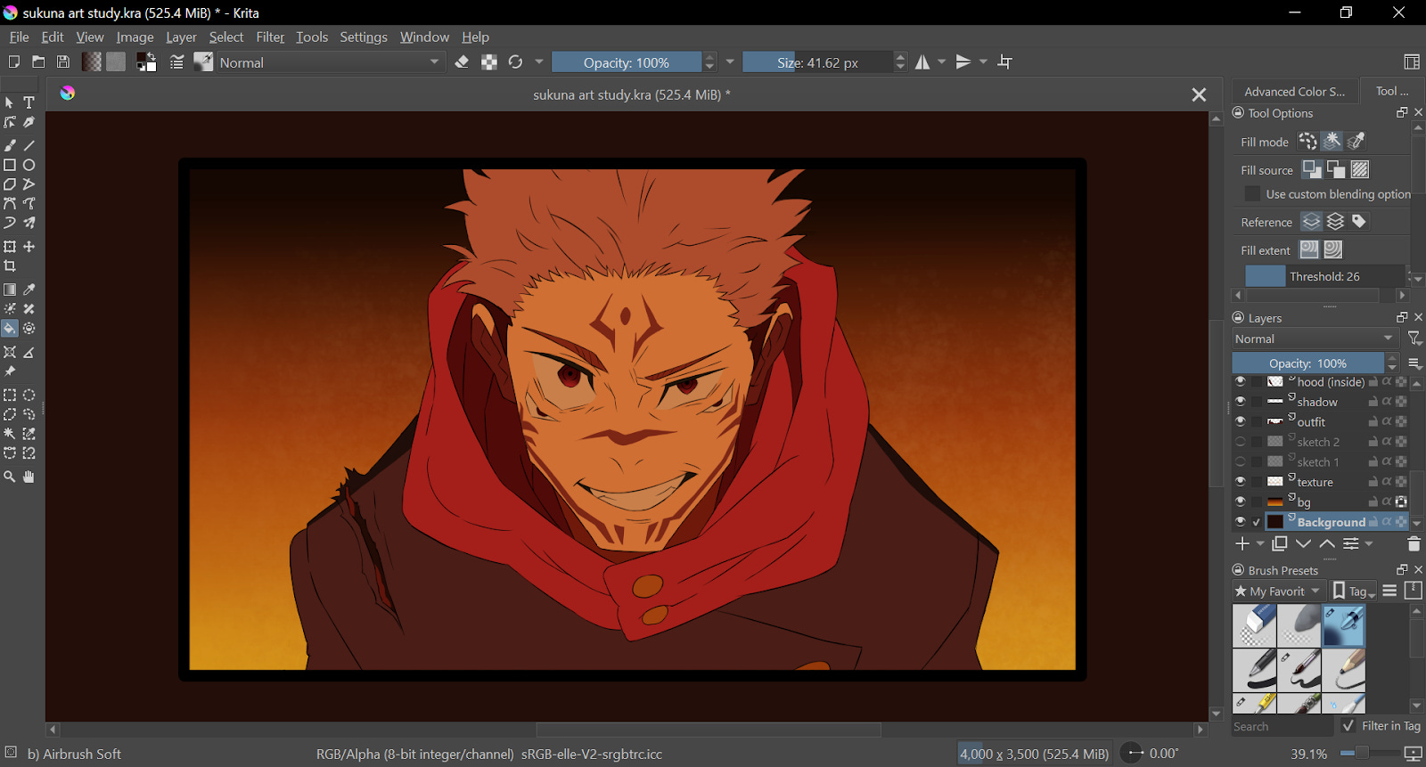The height and width of the screenshot is (767, 1426).
Task: Enable 'Use custom blending options' checkbox
Action: click(1252, 194)
